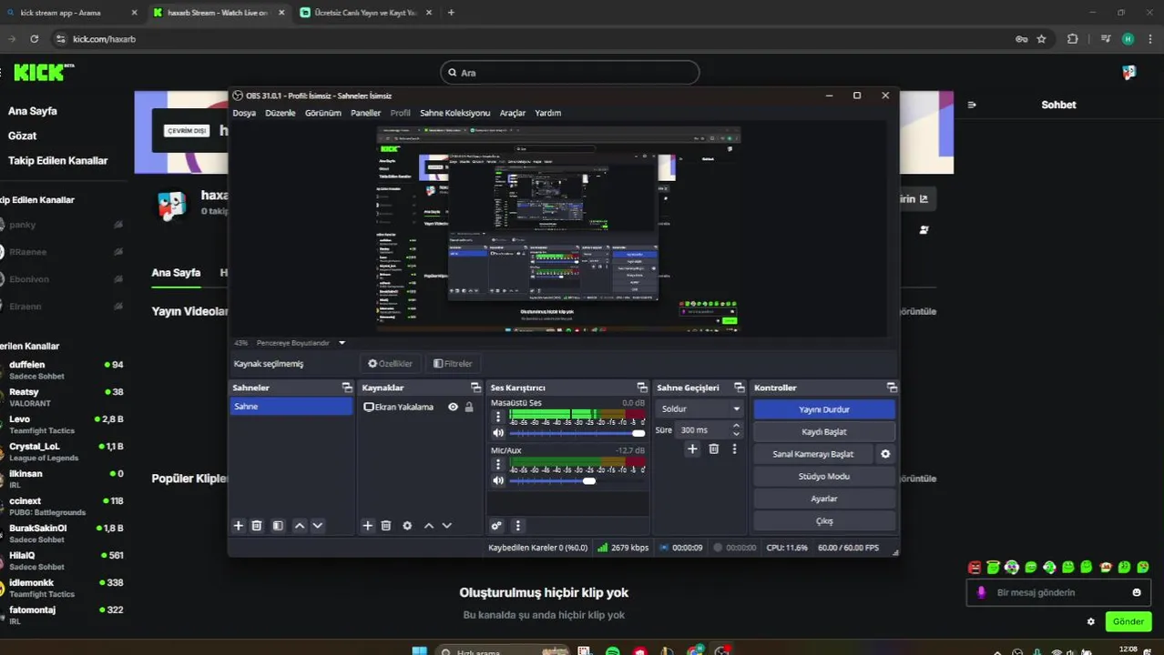The height and width of the screenshot is (655, 1164).
Task: Open Mic/Aux three-dot options
Action: click(498, 465)
